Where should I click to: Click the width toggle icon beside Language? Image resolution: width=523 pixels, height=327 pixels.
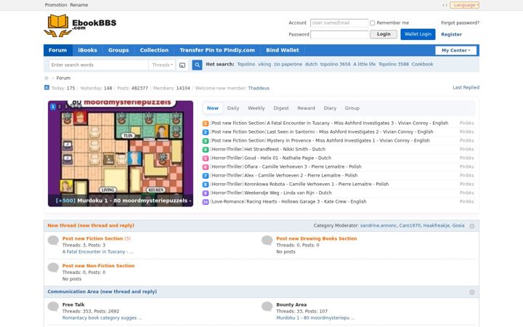pos(445,5)
